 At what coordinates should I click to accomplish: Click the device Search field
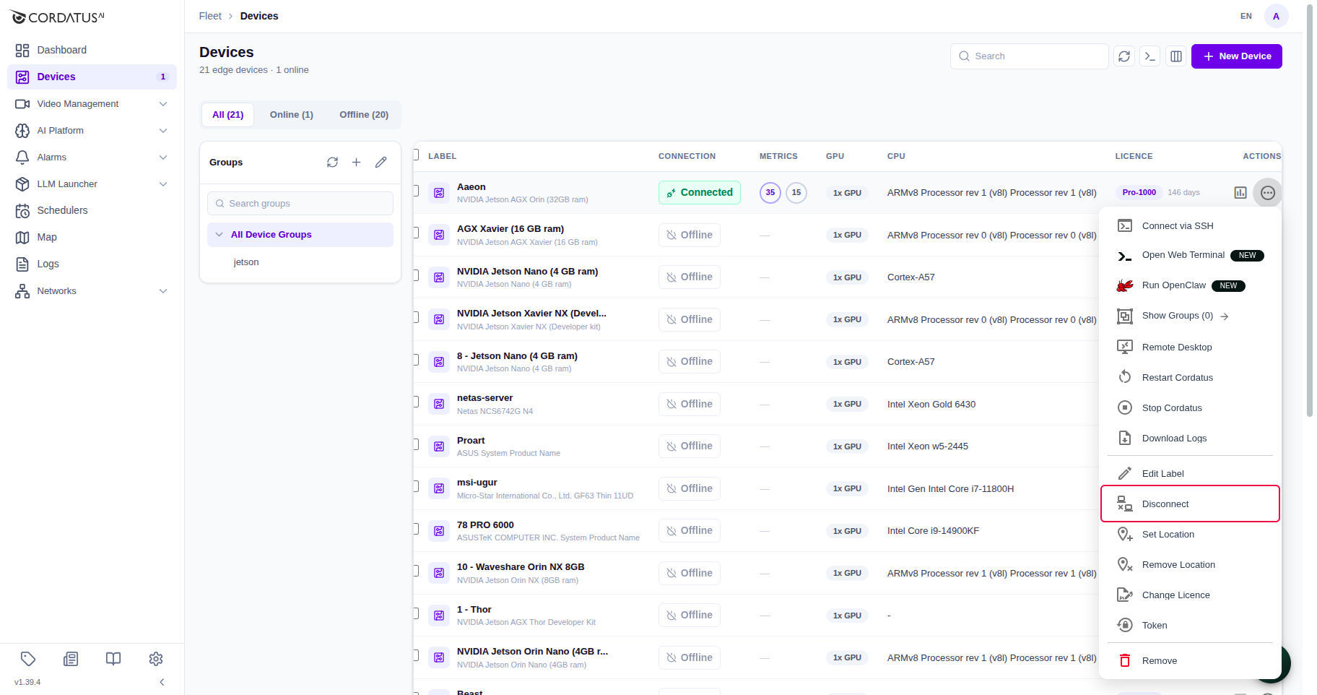click(x=1030, y=56)
